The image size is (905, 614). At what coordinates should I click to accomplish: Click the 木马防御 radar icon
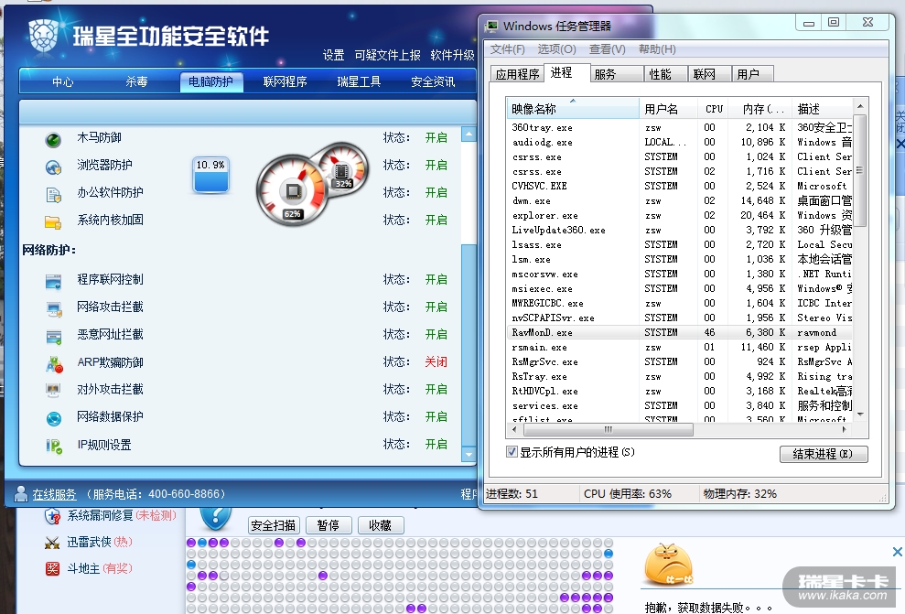(x=53, y=140)
